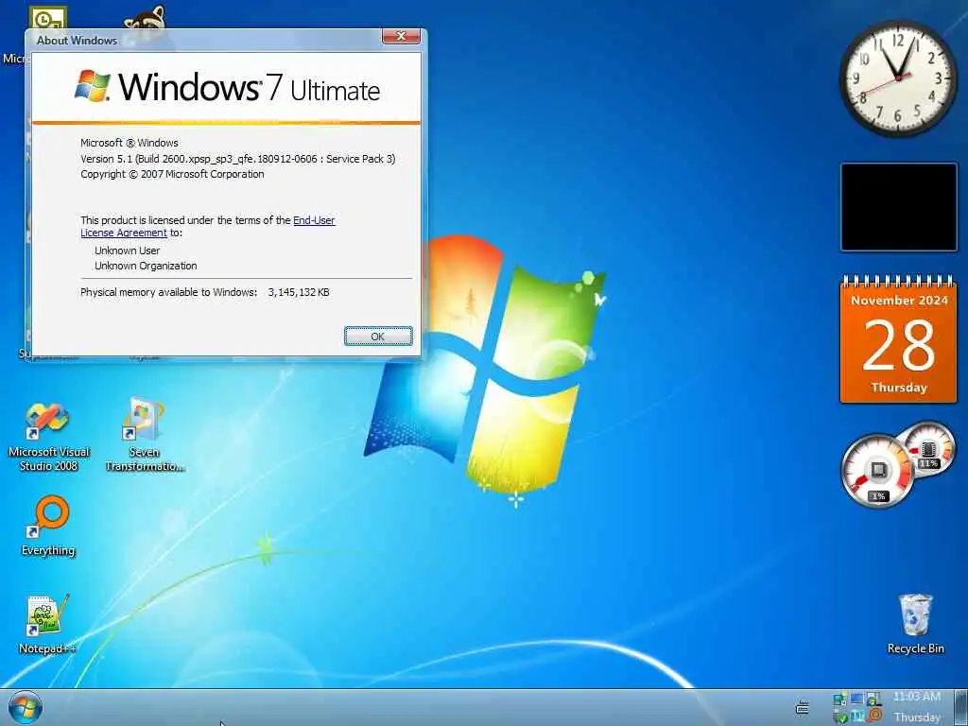Image resolution: width=968 pixels, height=726 pixels.
Task: Click the green clock desktop icon at top-left
Action: (x=48, y=19)
